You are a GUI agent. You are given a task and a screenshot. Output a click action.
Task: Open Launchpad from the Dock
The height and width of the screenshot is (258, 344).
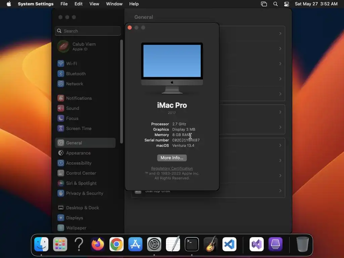click(x=60, y=244)
